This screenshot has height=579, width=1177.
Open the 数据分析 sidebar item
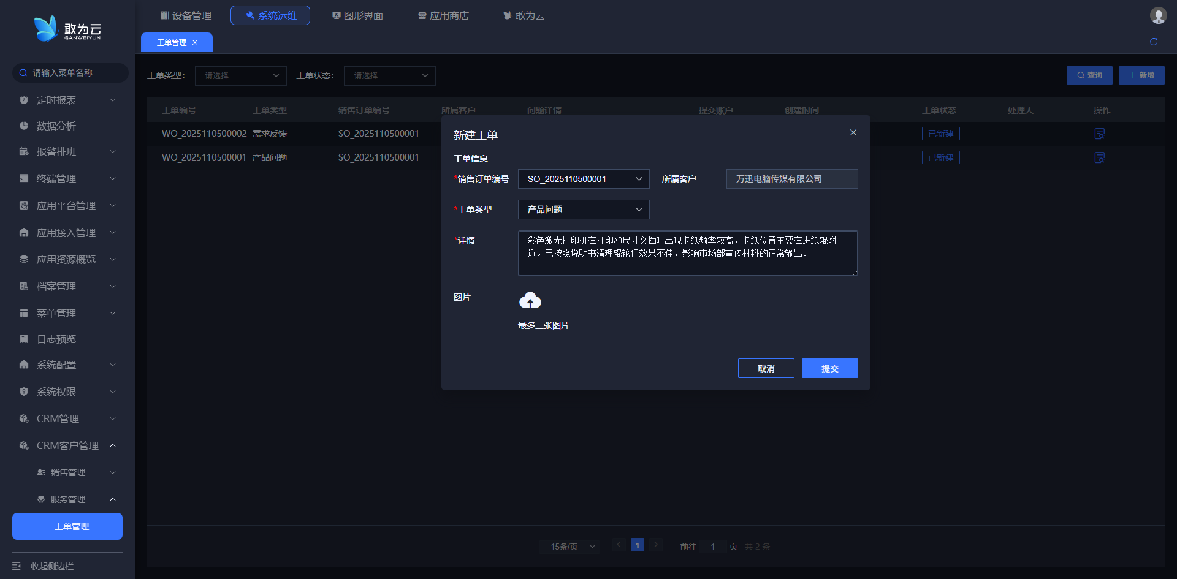(56, 126)
